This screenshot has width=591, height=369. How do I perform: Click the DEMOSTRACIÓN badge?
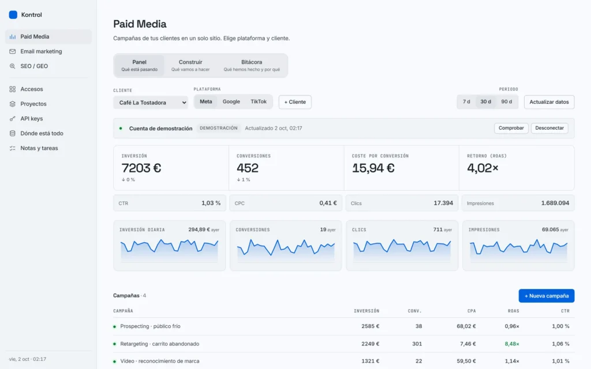219,128
